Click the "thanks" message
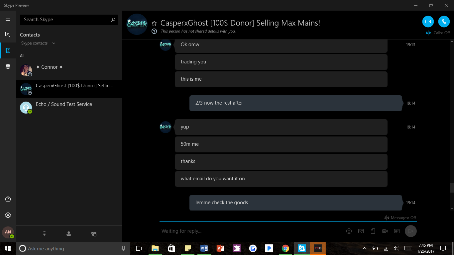454x255 pixels. click(281, 161)
